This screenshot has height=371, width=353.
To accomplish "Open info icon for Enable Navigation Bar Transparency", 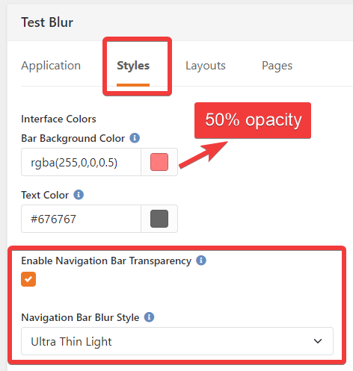I will [201, 261].
